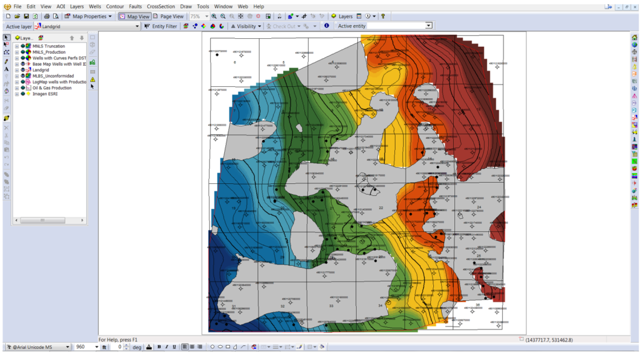The height and width of the screenshot is (354, 641).
Task: Toggle visibility of MNLS_Production layer
Action: (x=23, y=53)
